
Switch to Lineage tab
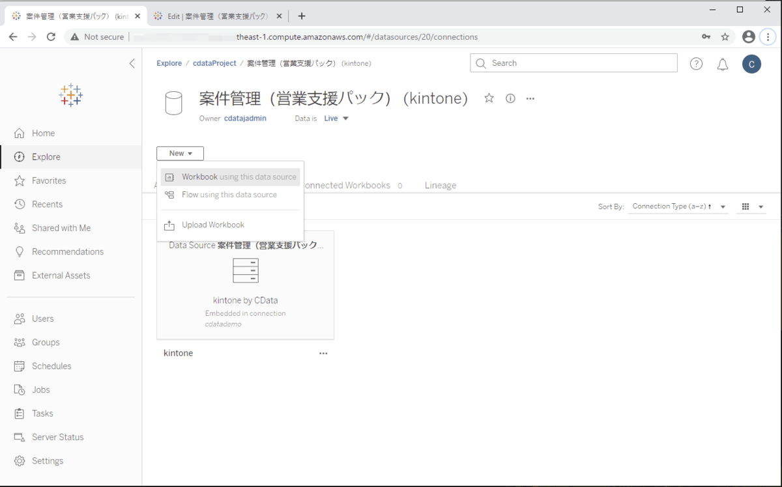(x=441, y=186)
